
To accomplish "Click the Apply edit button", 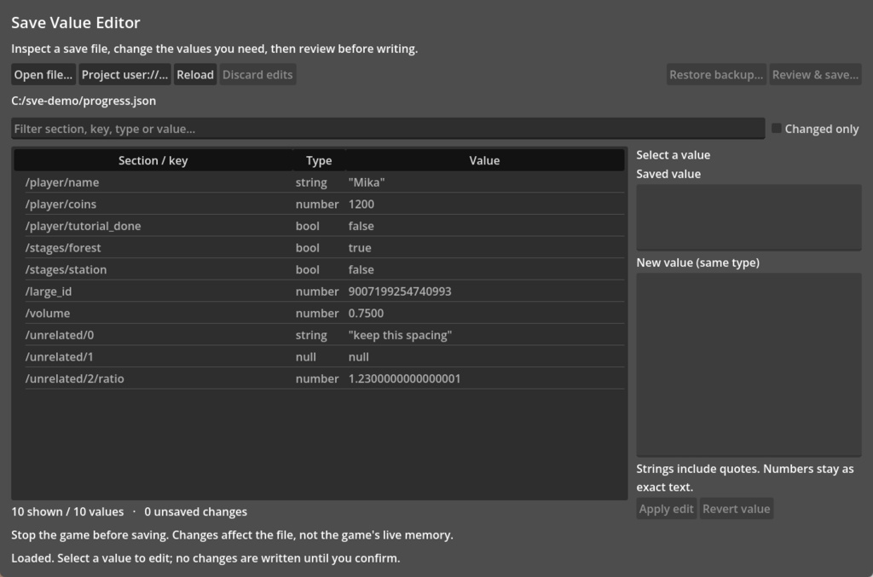I will [666, 509].
